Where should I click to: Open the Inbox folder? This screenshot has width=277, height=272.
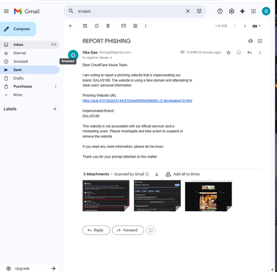click(x=29, y=44)
